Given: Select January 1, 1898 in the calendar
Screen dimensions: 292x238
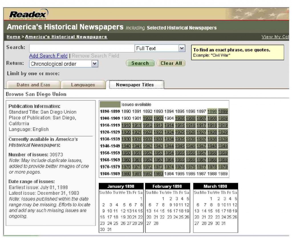Looking at the screenshot, I should [141, 198].
